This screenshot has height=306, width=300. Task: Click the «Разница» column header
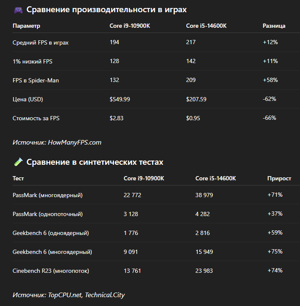pos(274,26)
